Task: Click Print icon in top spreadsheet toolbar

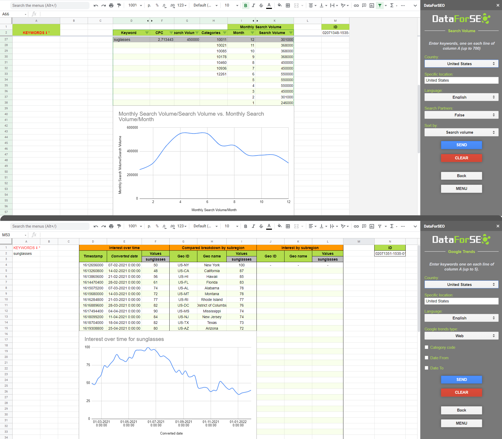Action: tap(111, 5)
